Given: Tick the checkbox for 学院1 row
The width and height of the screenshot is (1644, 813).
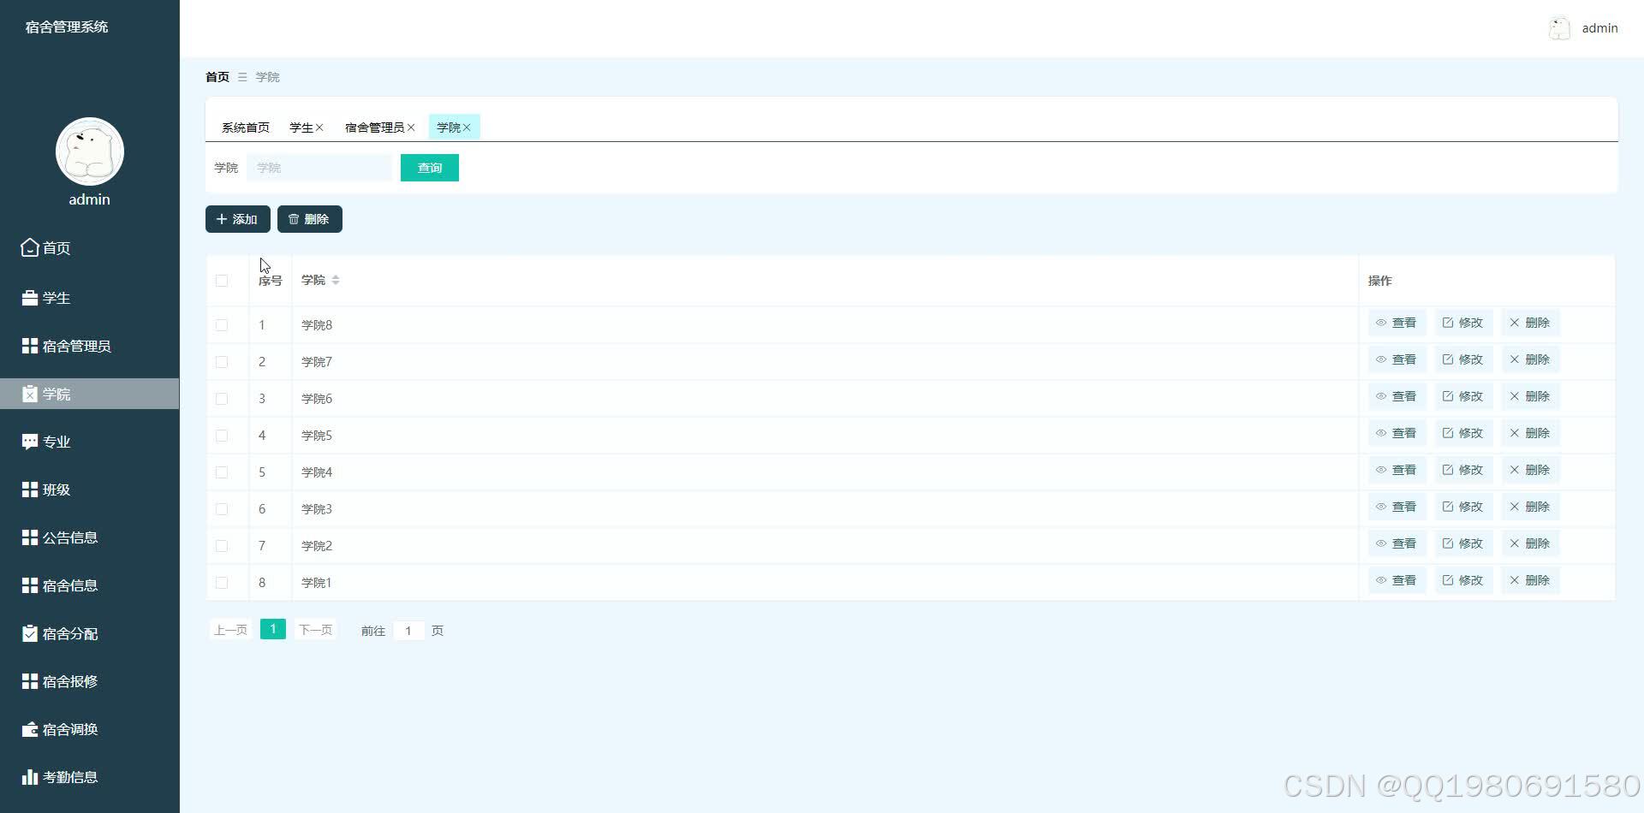Looking at the screenshot, I should tap(222, 583).
